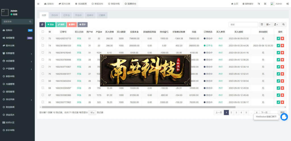This screenshot has height=141, width=291.
Task: Tick the checkbox for row ID 71
Action: pos(43,66)
